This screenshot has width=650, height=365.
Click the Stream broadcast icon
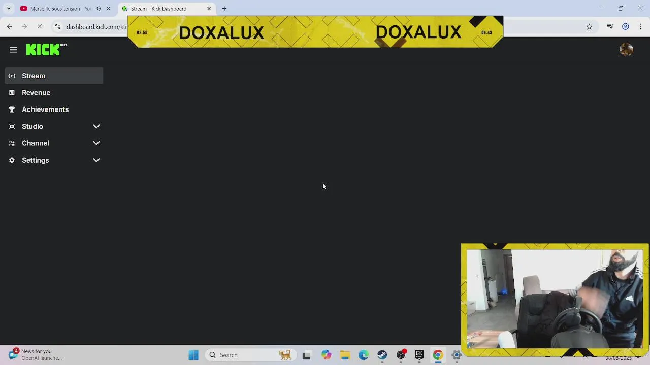point(12,76)
